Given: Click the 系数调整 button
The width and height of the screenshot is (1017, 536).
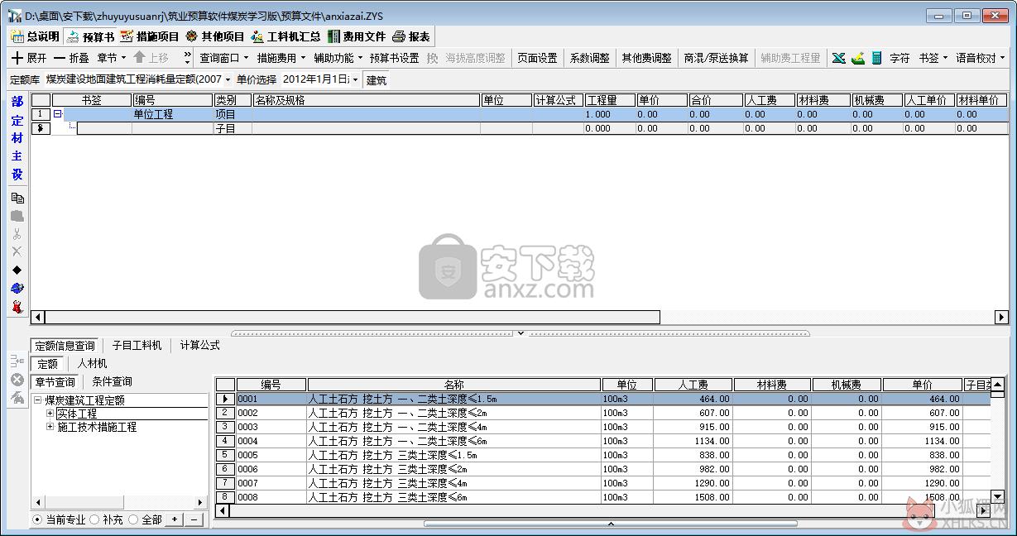Looking at the screenshot, I should click(589, 58).
